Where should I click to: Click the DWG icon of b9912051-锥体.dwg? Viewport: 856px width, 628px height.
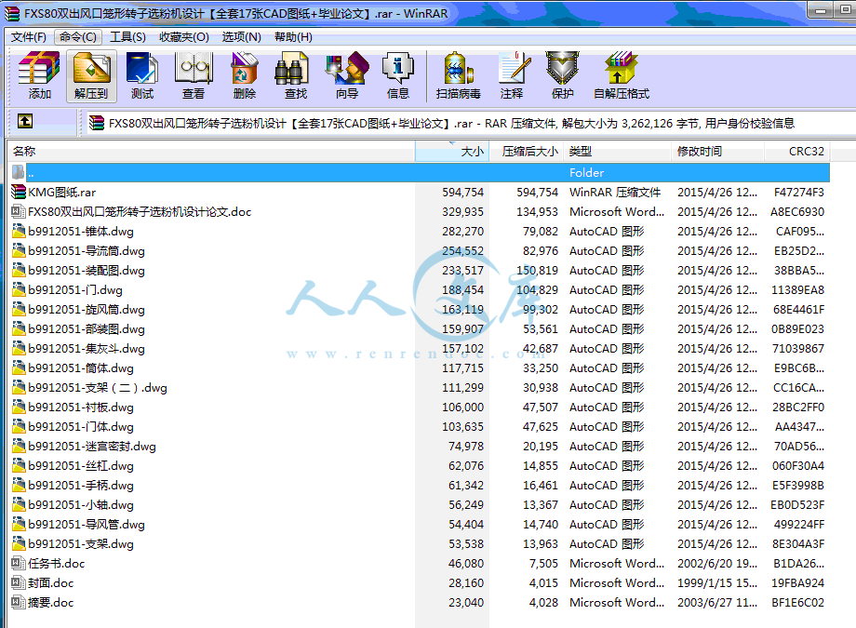(x=19, y=231)
